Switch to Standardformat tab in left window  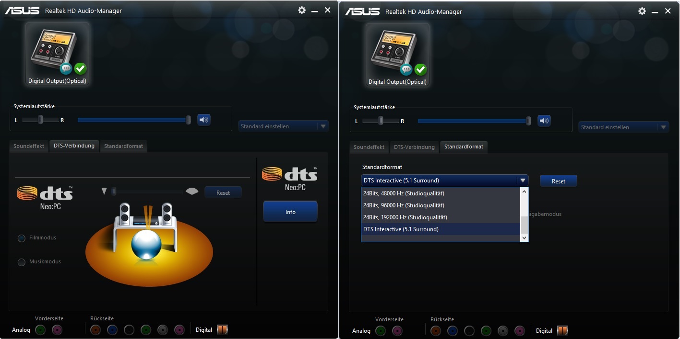click(x=123, y=146)
